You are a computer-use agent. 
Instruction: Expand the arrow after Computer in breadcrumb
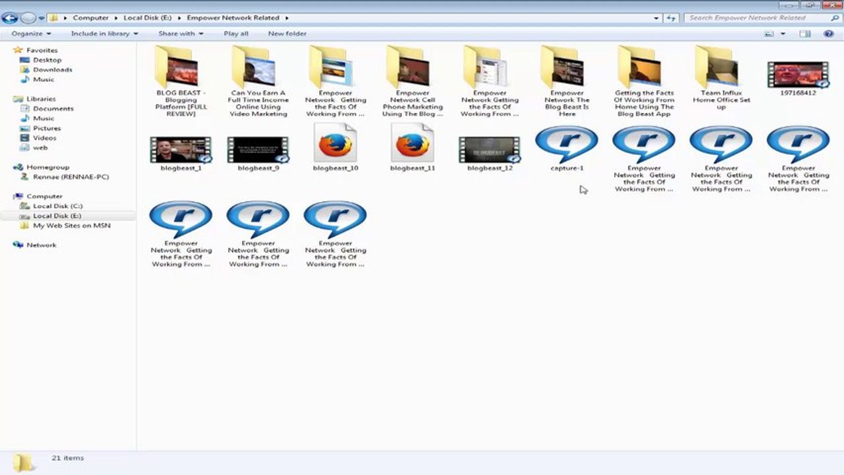115,18
